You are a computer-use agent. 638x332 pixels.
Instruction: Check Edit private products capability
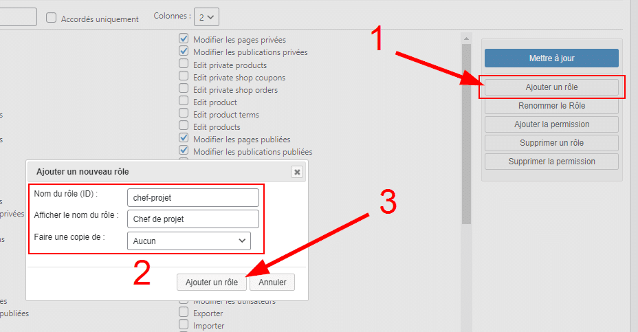pos(184,65)
